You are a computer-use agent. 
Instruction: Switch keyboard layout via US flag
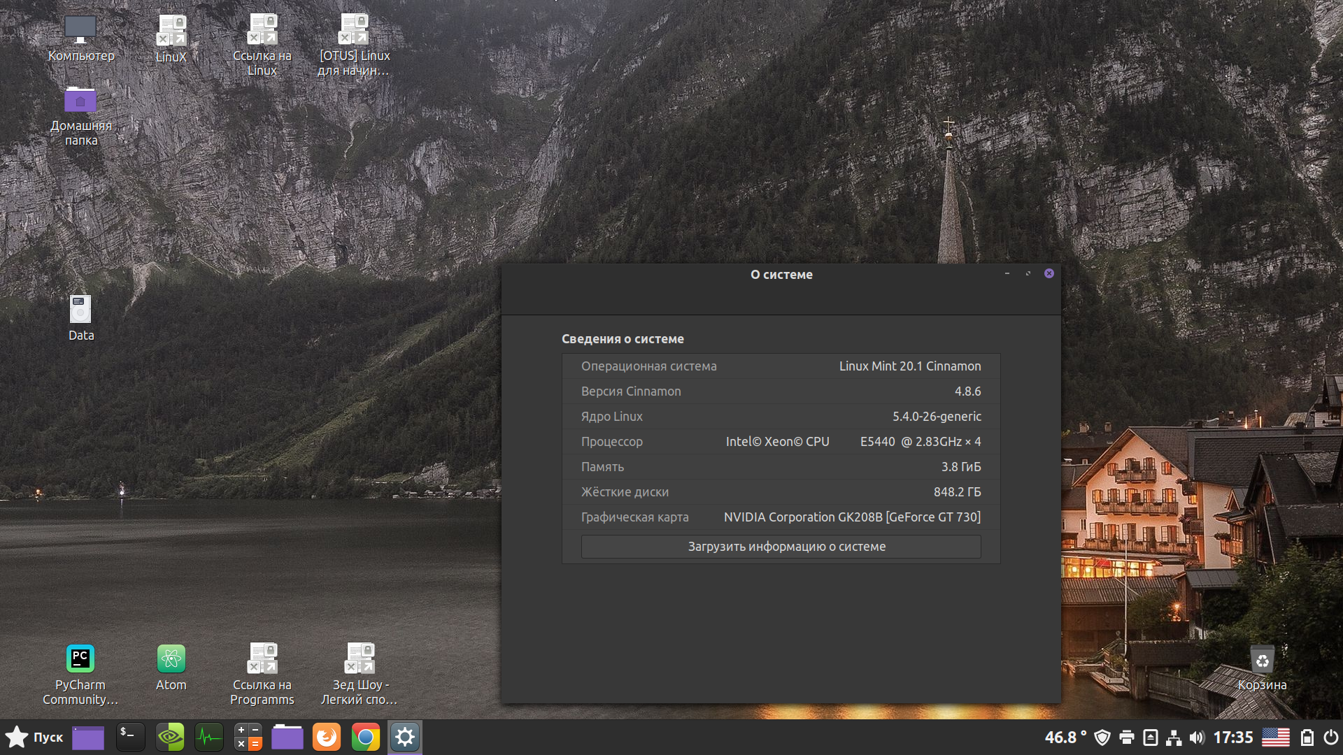tap(1275, 738)
